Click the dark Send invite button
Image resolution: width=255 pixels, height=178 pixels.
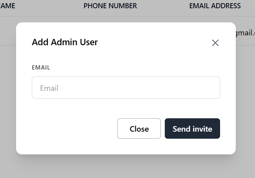(x=192, y=128)
